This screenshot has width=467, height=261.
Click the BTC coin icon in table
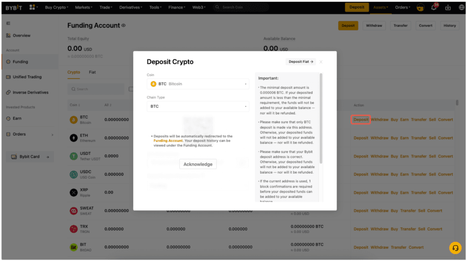[x=73, y=120]
